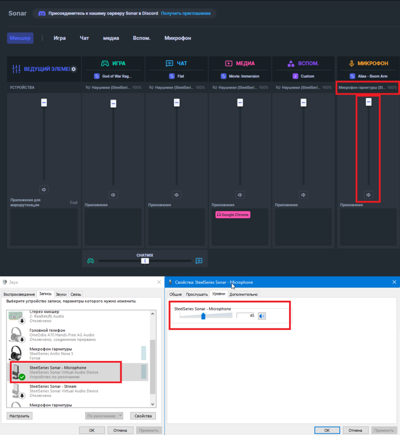Click the Google Chrome app chip in МЕДИА
Viewport: 400px width, 435px height.
point(233,215)
